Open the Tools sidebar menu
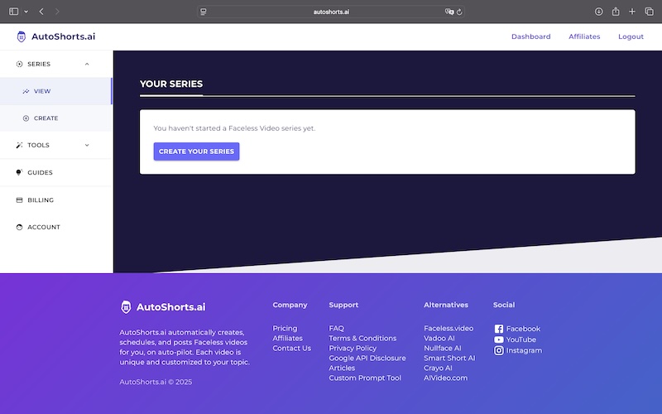This screenshot has height=414, width=662. click(x=56, y=146)
